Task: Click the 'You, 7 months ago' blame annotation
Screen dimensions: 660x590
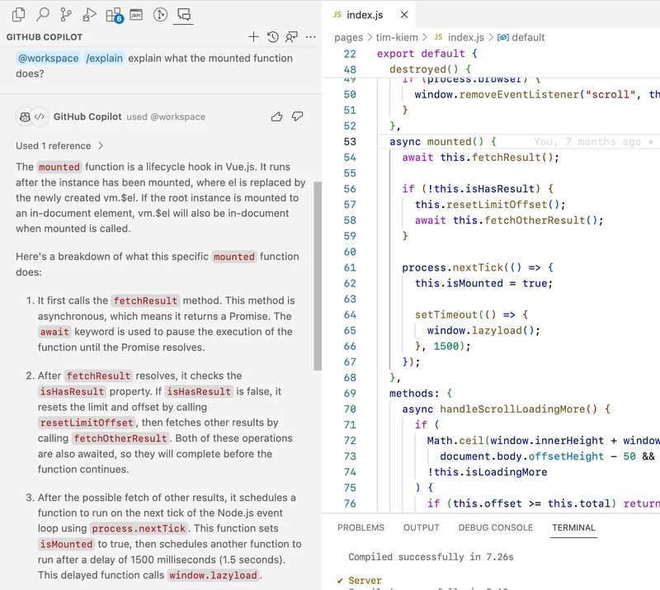Action: pyautogui.click(x=587, y=142)
